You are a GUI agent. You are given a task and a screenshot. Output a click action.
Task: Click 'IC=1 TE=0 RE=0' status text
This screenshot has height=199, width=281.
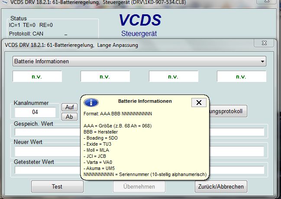coord(31,25)
